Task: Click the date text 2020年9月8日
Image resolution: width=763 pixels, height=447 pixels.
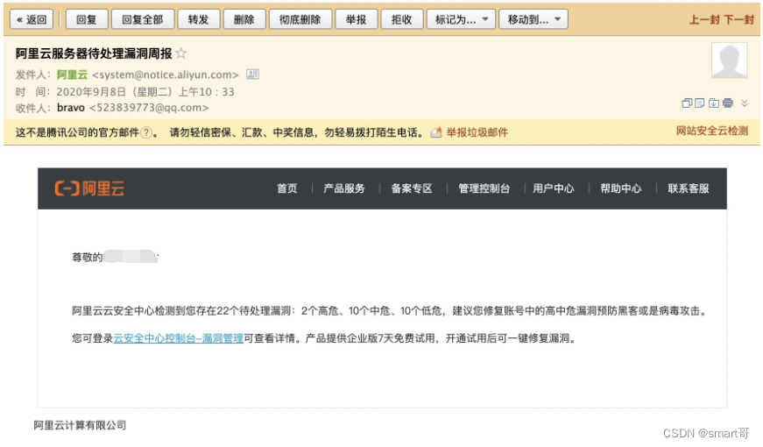Action: (x=91, y=91)
